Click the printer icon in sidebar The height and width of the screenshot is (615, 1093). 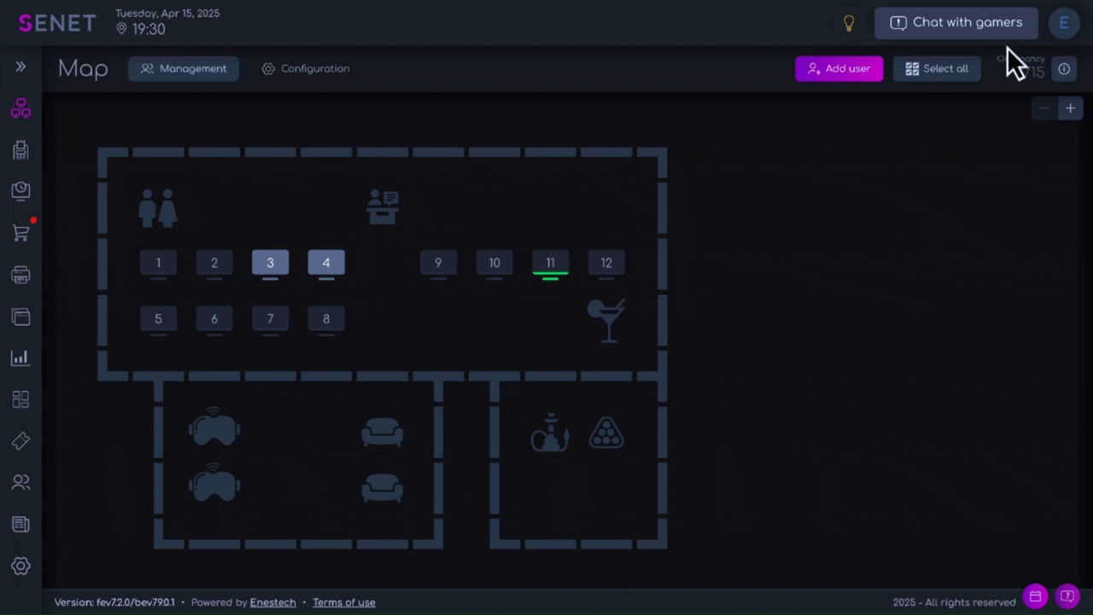20,275
